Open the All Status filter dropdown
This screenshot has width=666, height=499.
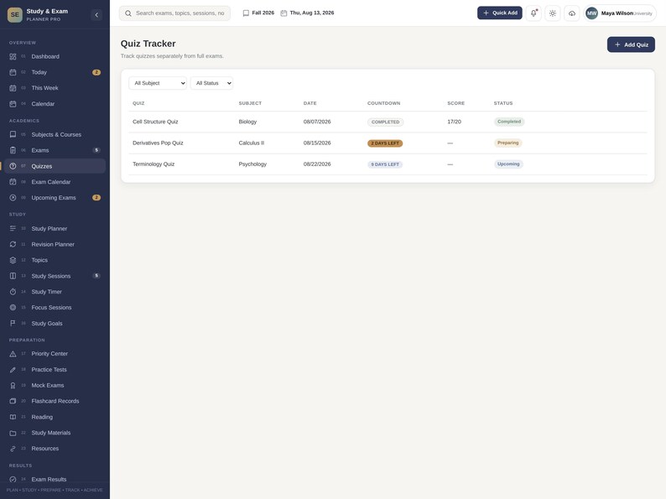[211, 83]
